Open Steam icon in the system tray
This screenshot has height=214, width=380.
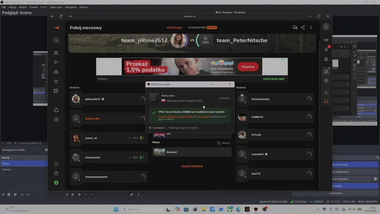pos(324,209)
